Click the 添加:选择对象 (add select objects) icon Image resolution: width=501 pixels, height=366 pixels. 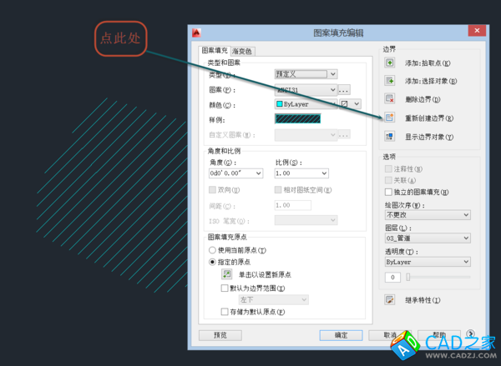click(x=389, y=81)
